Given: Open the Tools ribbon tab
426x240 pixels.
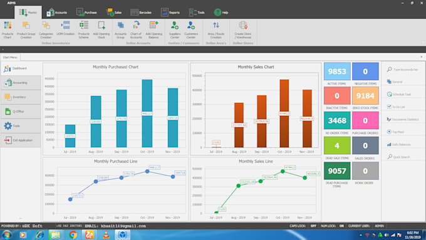Looking at the screenshot, I should (x=197, y=13).
